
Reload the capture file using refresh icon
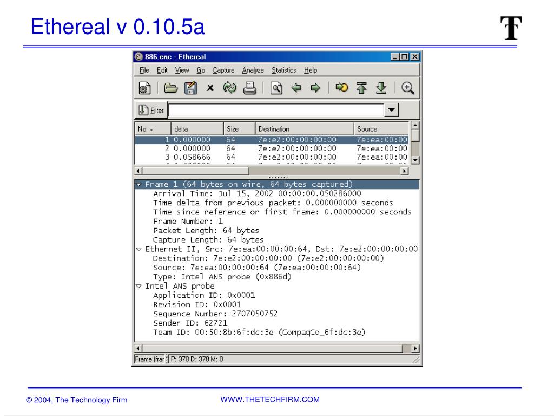(229, 88)
